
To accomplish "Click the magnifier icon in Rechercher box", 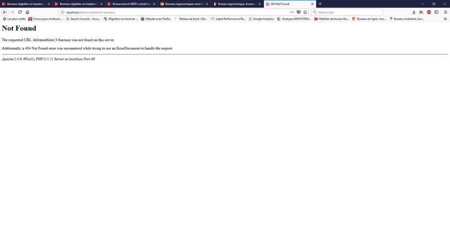I will click(x=315, y=12).
